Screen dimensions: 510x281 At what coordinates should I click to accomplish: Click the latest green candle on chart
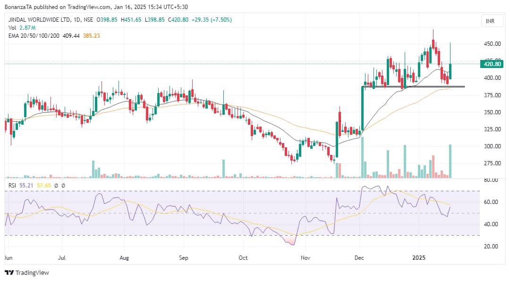(450, 71)
